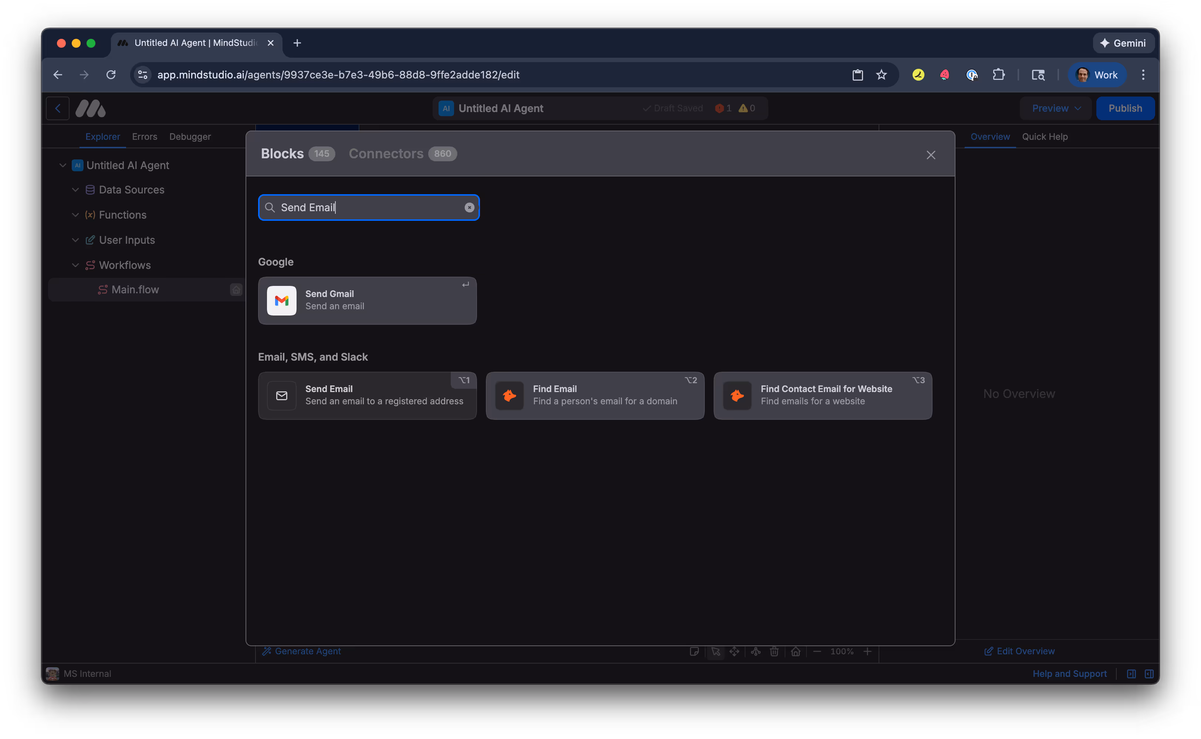Click the home fit-view icon in the canvas toolbar
Viewport: 1201px width, 739px height.
(796, 651)
